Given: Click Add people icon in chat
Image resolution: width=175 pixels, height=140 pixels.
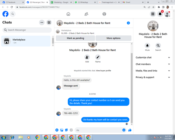Looking at the screenshot, I should (87, 57).
